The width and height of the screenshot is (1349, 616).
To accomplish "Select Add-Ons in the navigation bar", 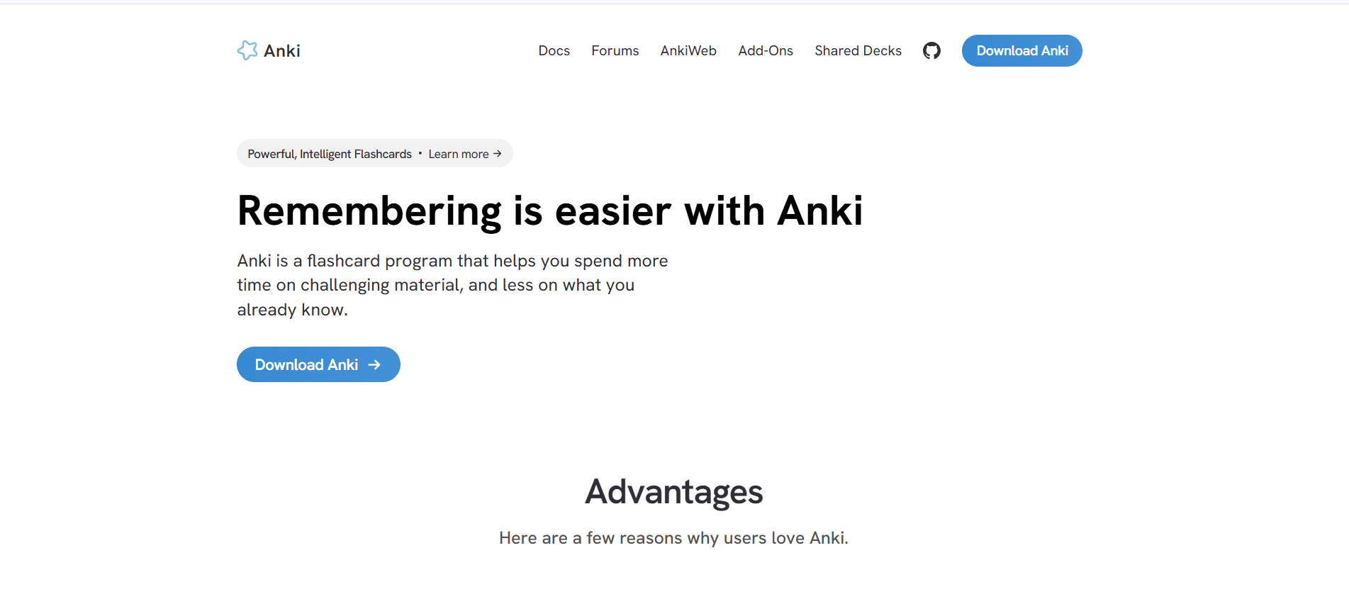I will pyautogui.click(x=765, y=51).
